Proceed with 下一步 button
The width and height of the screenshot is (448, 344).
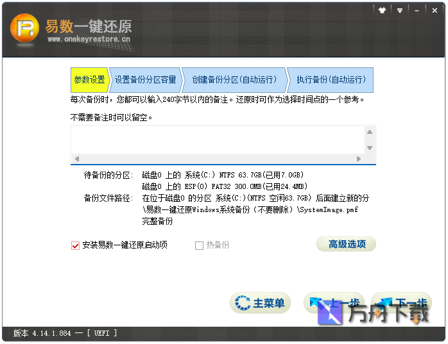[401, 303]
